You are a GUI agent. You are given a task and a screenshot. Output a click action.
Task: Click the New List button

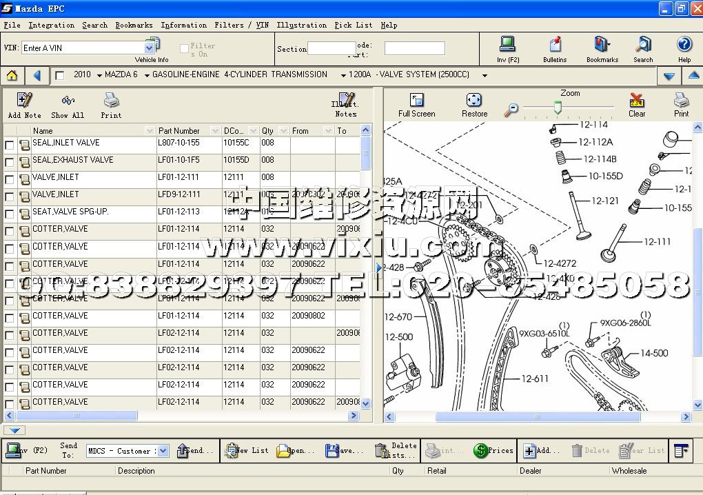(247, 451)
